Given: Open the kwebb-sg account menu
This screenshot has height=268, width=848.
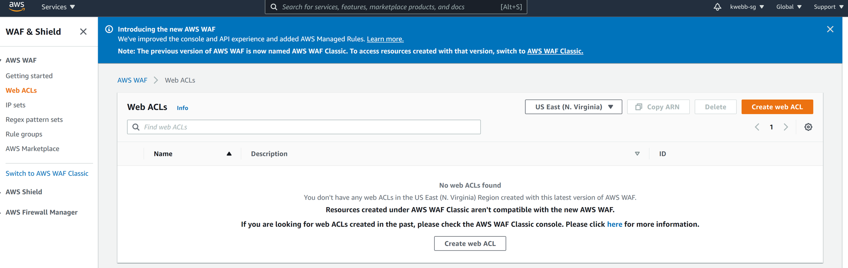Looking at the screenshot, I should pyautogui.click(x=747, y=7).
